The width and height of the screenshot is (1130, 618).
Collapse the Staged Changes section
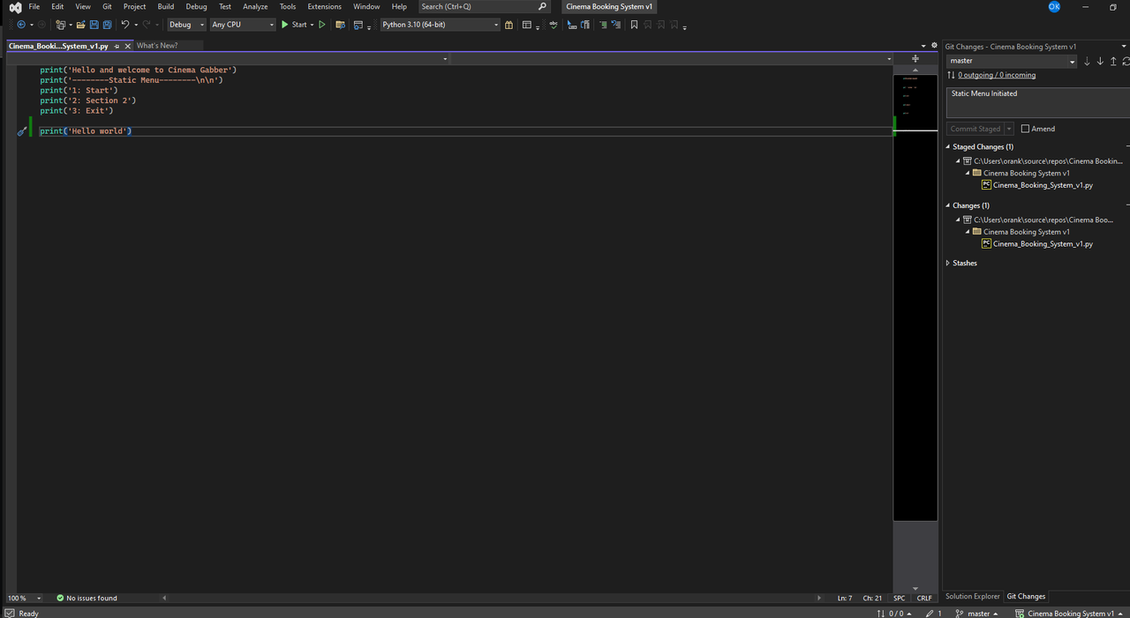tap(949, 147)
